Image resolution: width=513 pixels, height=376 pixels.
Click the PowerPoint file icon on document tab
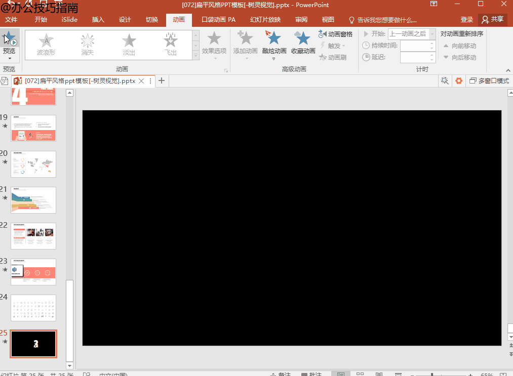click(x=18, y=81)
